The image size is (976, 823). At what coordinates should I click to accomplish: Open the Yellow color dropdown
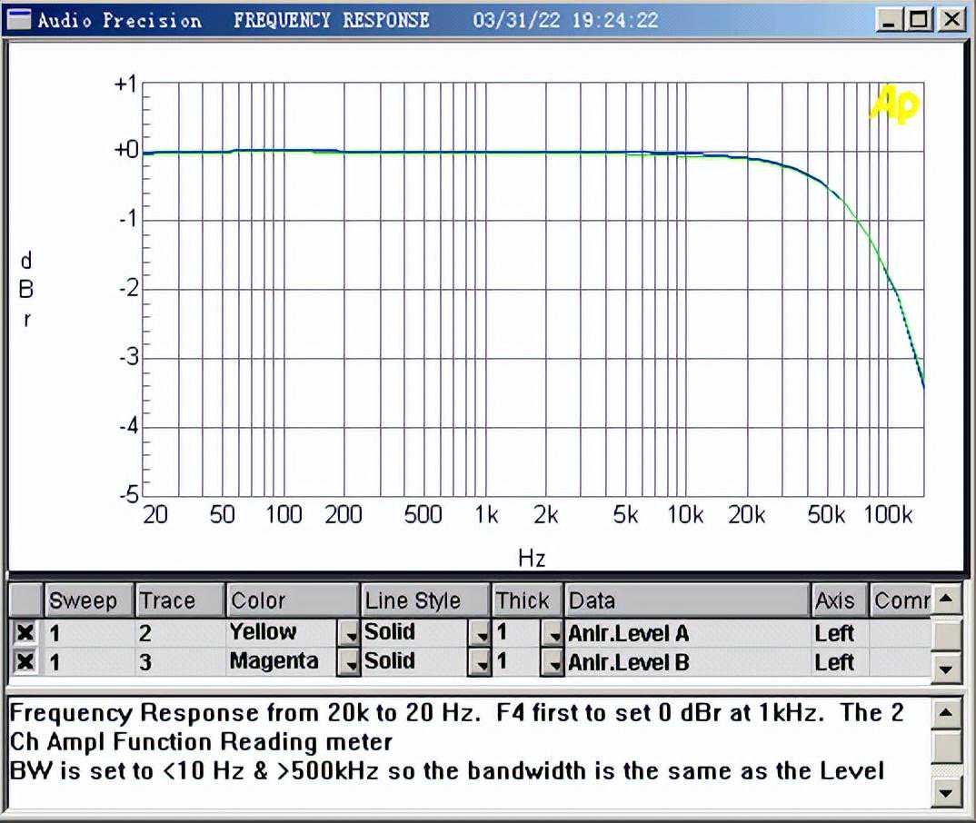(x=349, y=634)
